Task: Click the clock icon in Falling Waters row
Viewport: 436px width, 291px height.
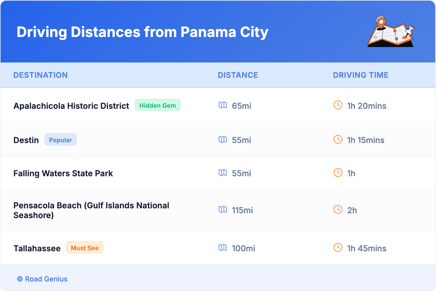Action: (338, 173)
